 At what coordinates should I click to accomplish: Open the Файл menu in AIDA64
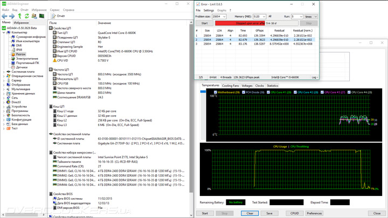click(x=5, y=10)
